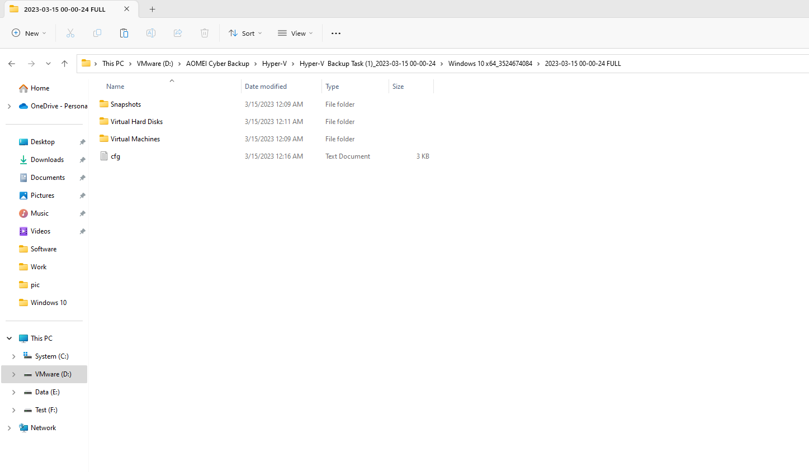809x472 pixels.
Task: Expand the Test (F:) drive node
Action: (x=13, y=410)
